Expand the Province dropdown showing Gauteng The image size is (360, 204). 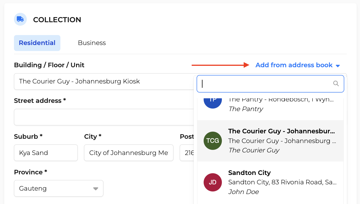click(59, 188)
